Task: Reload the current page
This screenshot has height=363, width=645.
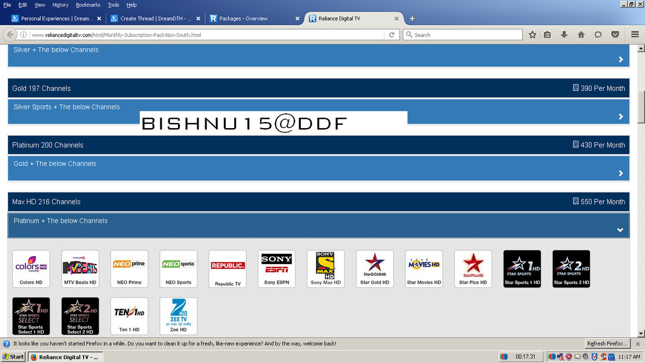Action: pos(392,35)
